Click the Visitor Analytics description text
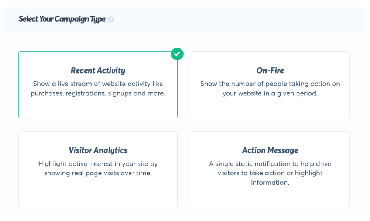This screenshot has width=370, height=221. click(98, 169)
